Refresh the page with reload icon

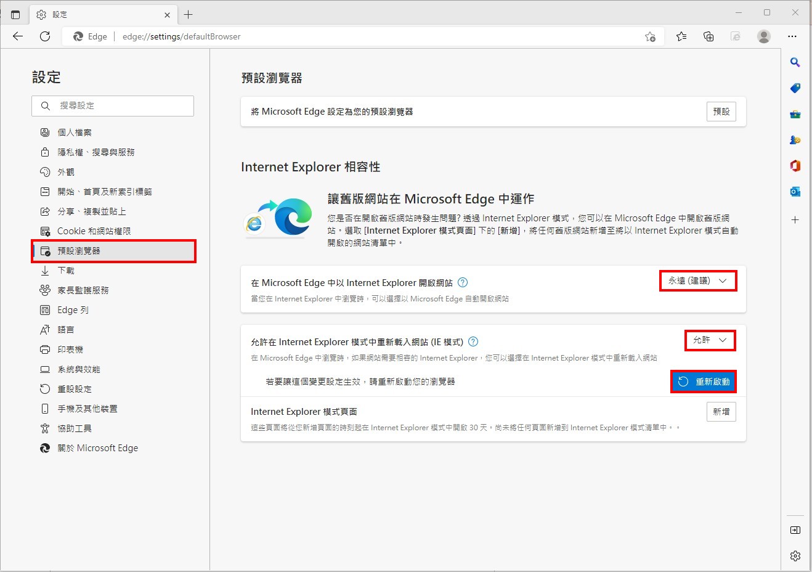click(x=45, y=36)
